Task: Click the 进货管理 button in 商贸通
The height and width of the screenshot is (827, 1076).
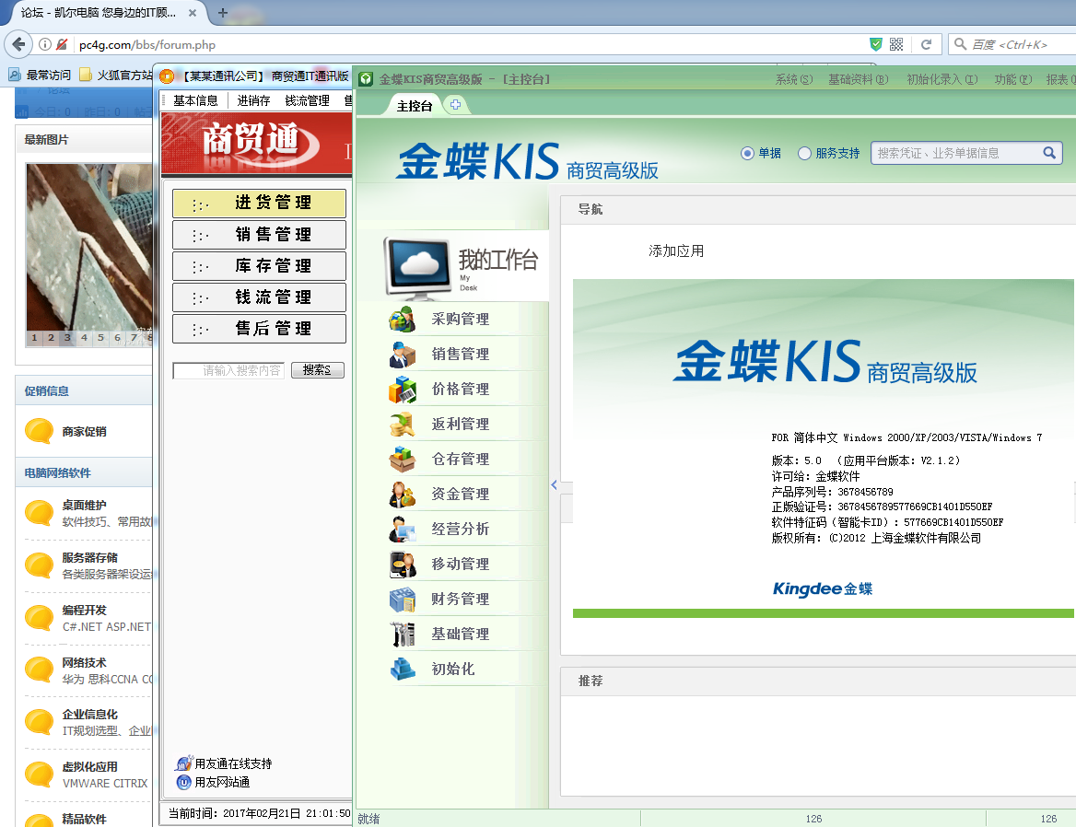Action: tap(259, 203)
